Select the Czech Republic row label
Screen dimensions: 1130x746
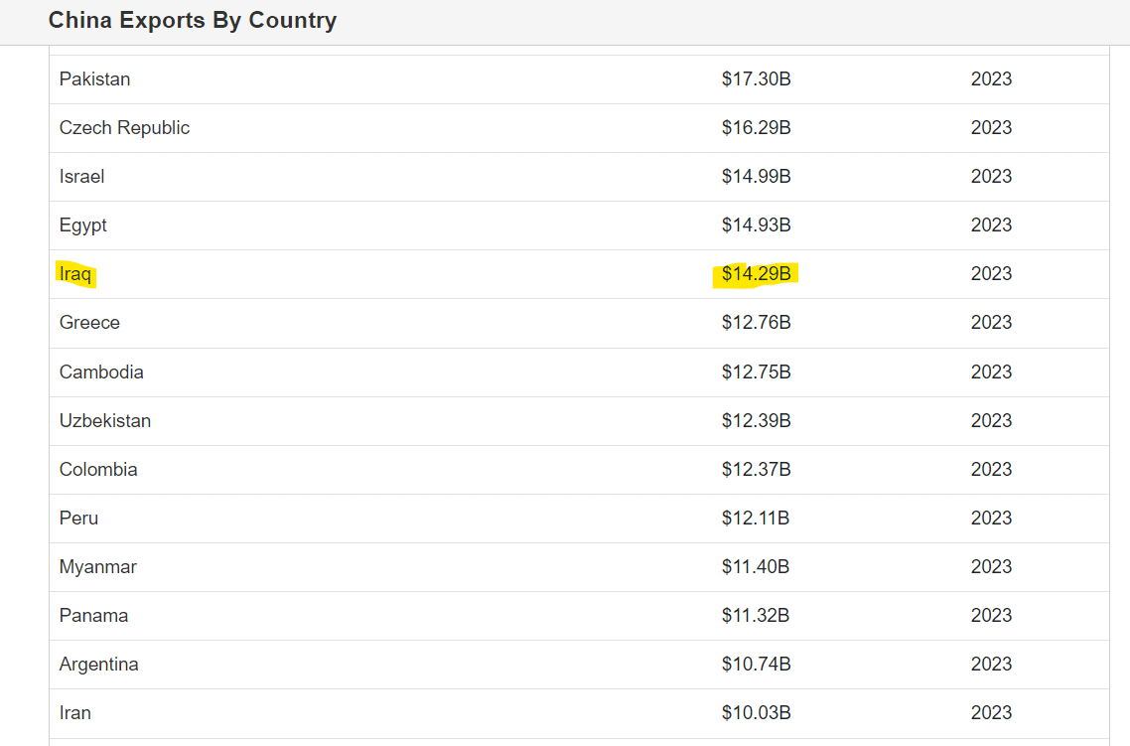124,128
